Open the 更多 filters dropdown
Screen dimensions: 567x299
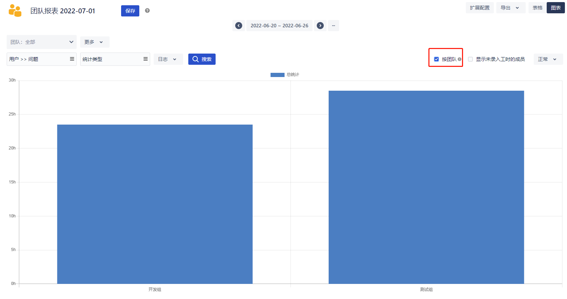(x=94, y=42)
